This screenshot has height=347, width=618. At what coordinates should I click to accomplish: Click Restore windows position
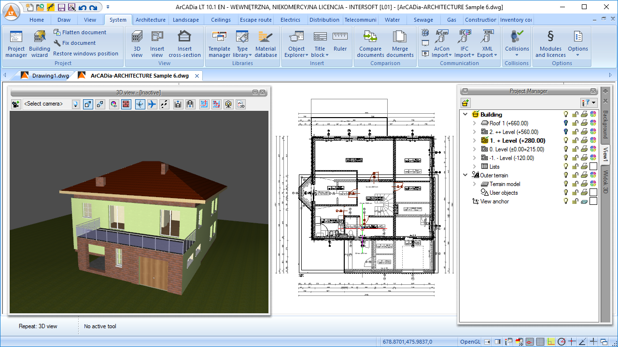click(x=85, y=53)
